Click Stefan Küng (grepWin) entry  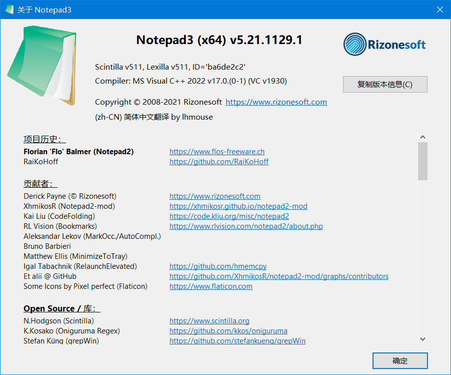[61, 341]
